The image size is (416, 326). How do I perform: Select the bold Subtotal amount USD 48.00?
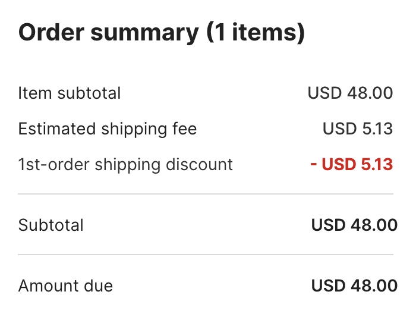click(354, 225)
